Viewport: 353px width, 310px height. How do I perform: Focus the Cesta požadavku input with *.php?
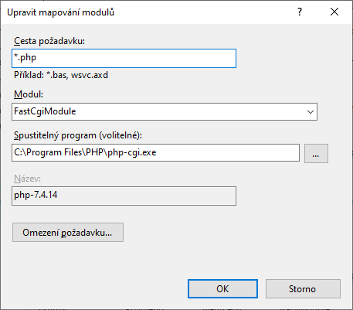[124, 58]
